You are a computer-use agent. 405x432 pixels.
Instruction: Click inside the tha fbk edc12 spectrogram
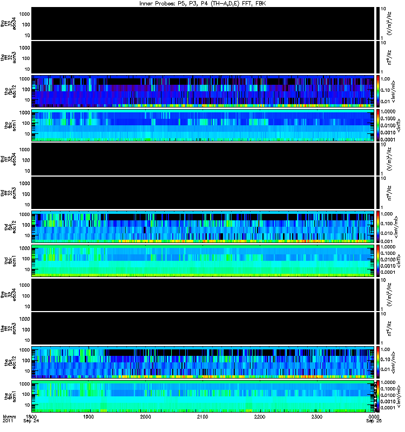pos(203,91)
